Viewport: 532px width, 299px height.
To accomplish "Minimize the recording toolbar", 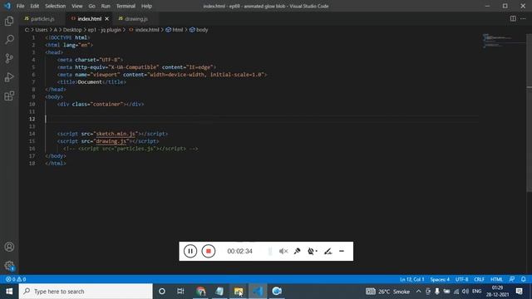I will click(342, 251).
